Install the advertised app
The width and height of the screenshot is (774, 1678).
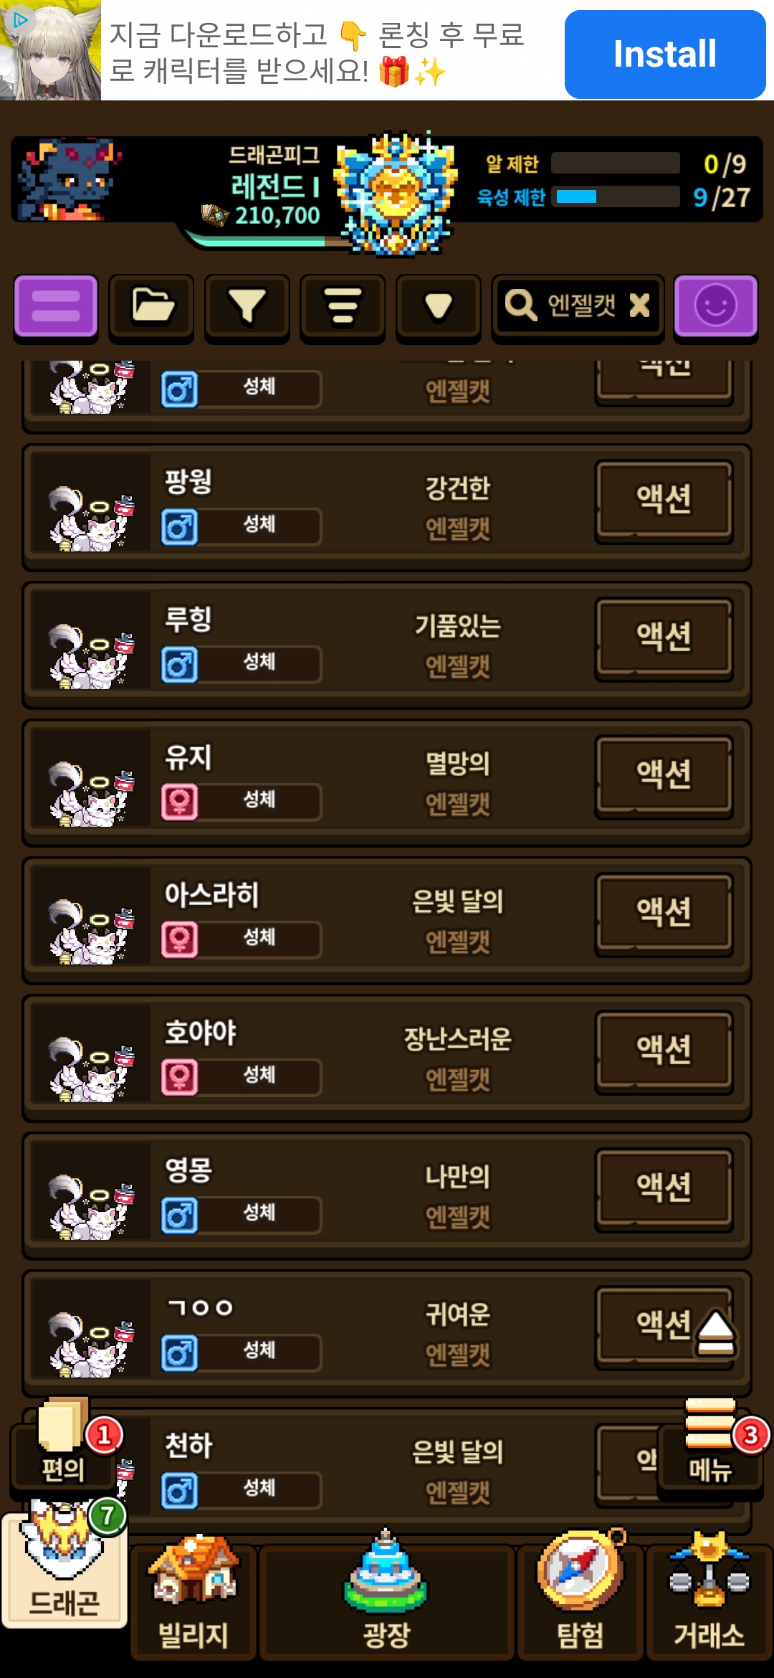pyautogui.click(x=665, y=54)
